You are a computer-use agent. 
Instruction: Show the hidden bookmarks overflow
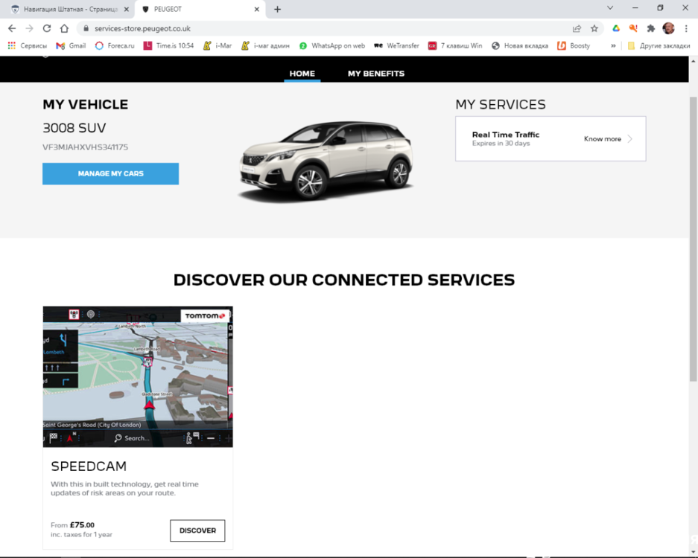(x=613, y=46)
